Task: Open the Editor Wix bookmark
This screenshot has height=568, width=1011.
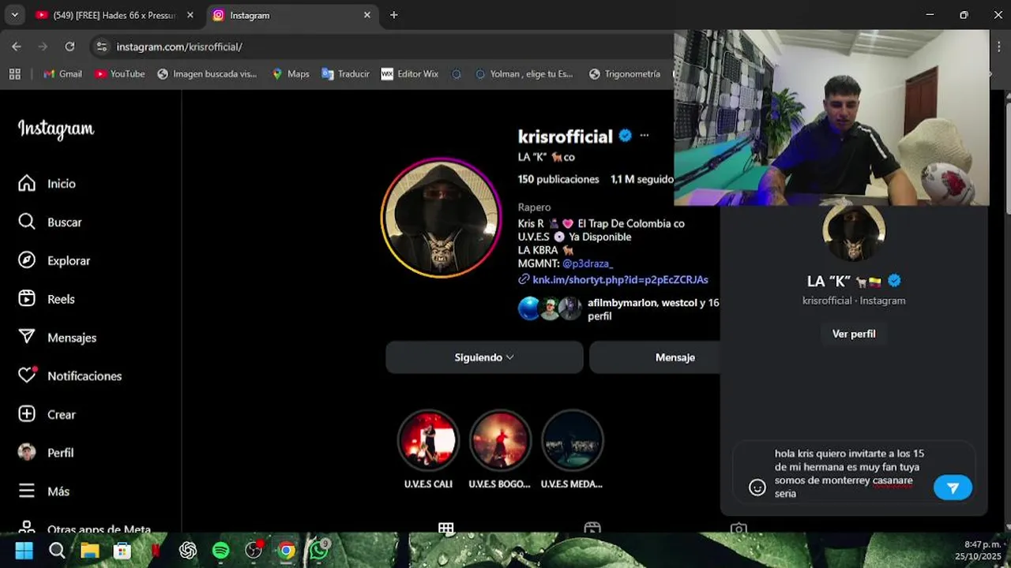Action: (x=409, y=74)
